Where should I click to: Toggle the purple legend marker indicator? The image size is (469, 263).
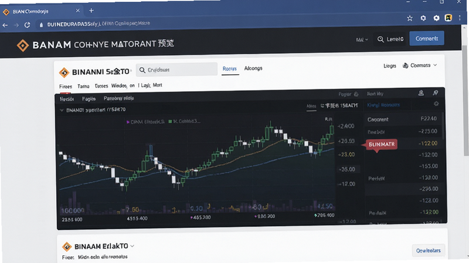[128, 122]
